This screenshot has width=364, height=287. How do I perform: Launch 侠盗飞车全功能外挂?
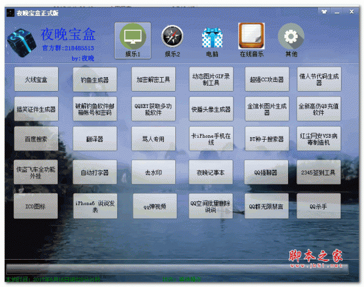[x=36, y=172]
